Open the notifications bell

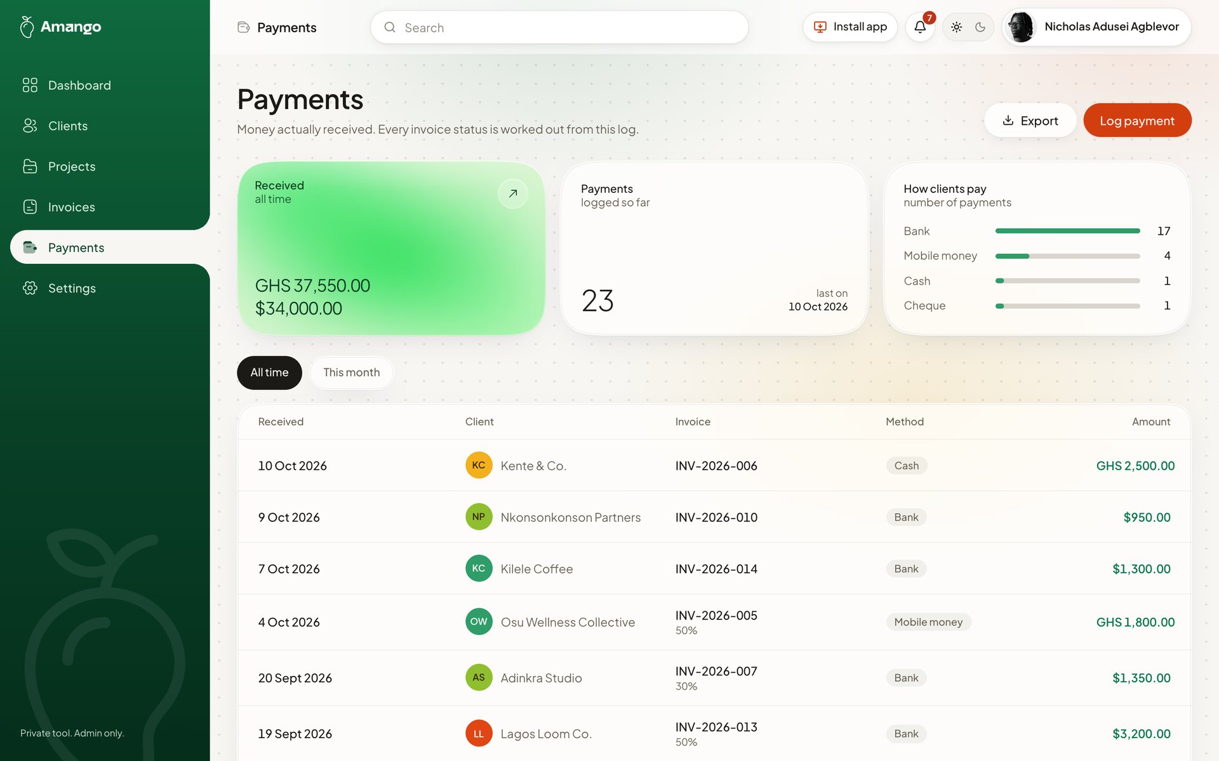coord(920,27)
